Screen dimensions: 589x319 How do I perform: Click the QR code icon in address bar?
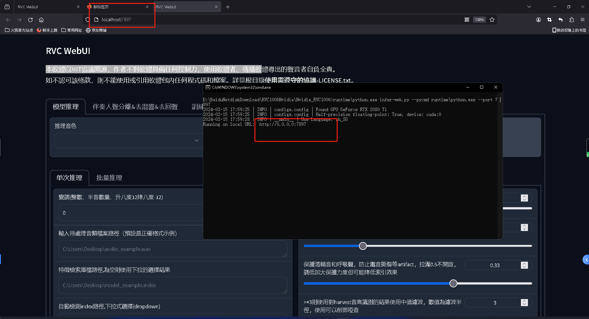tap(467, 20)
